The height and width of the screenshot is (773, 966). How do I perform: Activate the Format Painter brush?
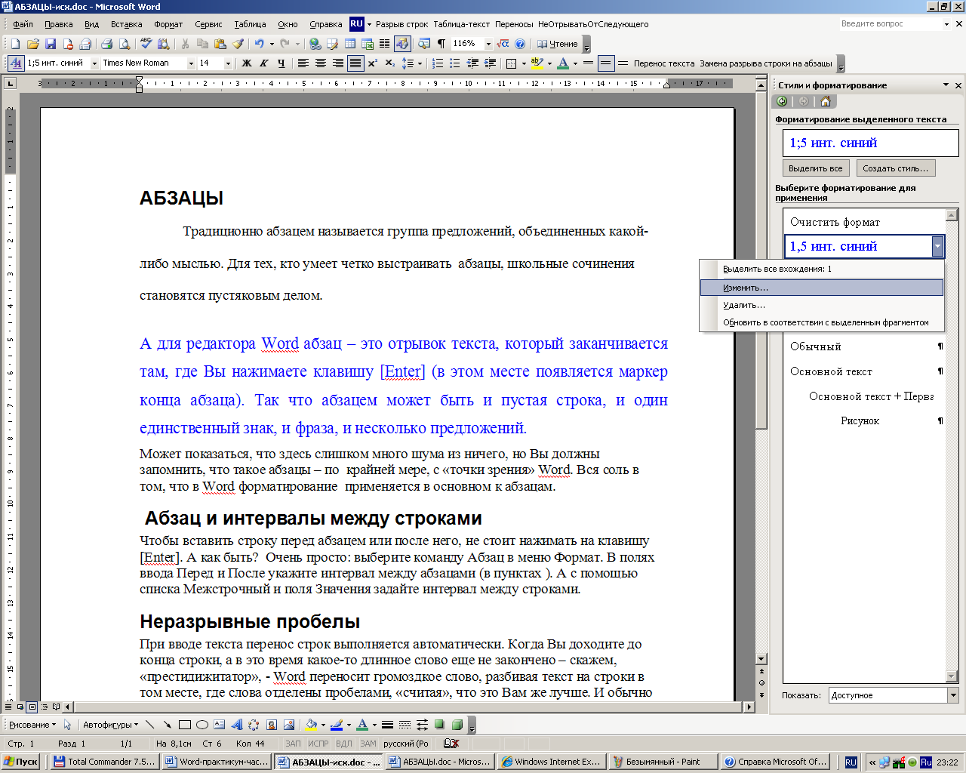pos(238,44)
